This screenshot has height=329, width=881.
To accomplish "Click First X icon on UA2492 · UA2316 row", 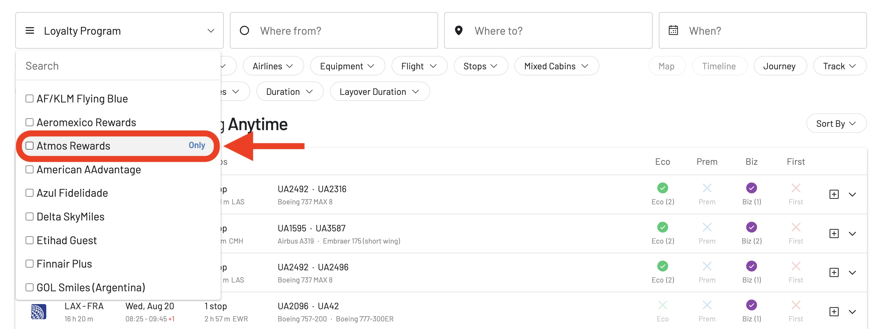I will pyautogui.click(x=796, y=188).
